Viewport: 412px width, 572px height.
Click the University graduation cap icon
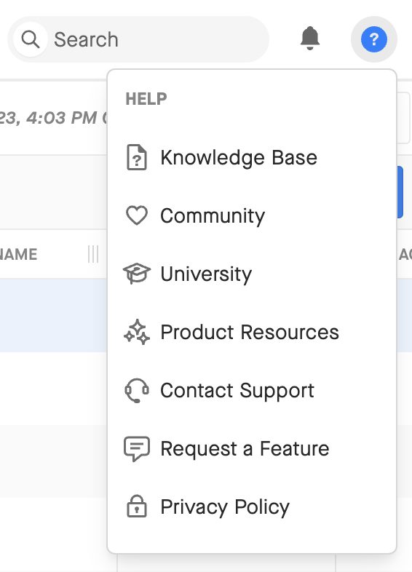pyautogui.click(x=136, y=273)
